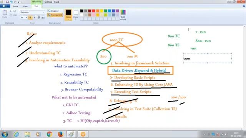Launch Internet Explorer from the taskbar

(16, 134)
